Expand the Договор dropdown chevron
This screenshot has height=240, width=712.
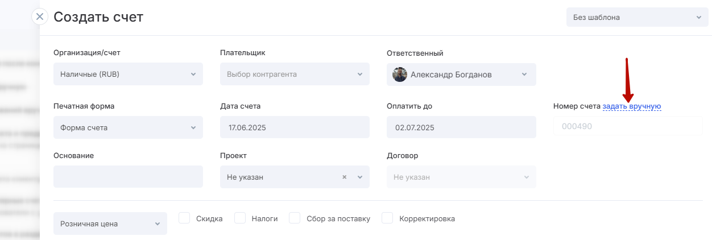(526, 177)
